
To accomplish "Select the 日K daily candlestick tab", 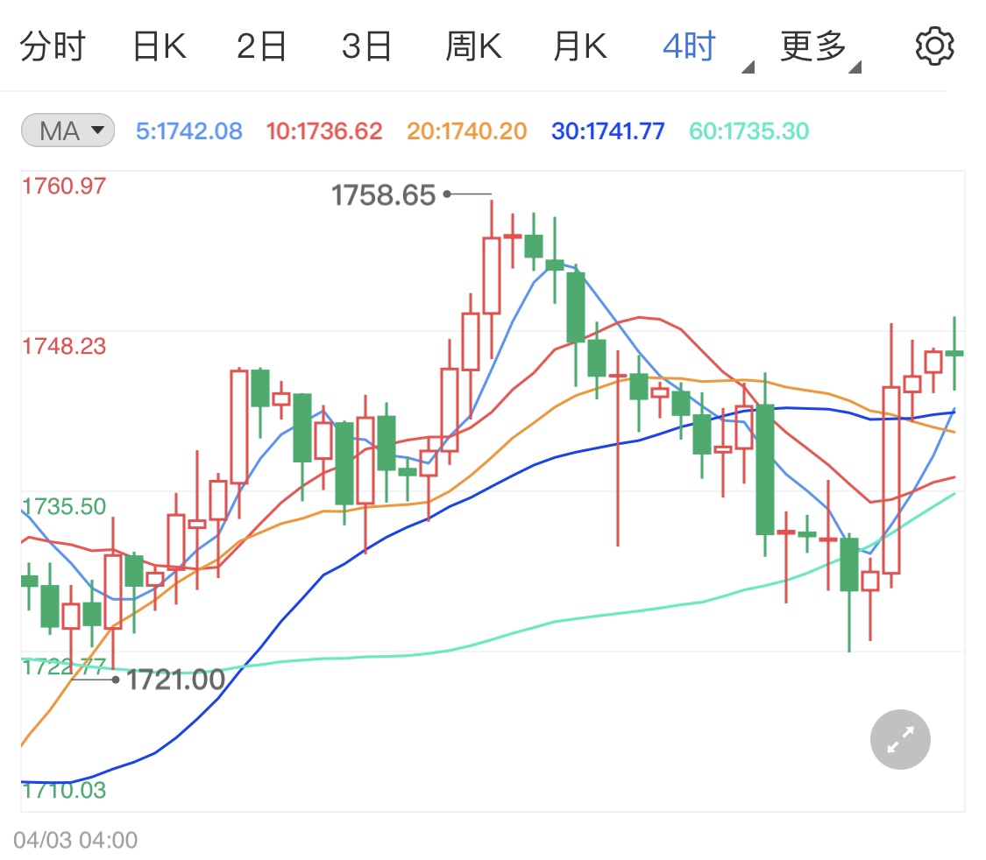I will 160,46.
